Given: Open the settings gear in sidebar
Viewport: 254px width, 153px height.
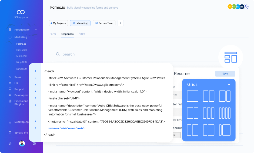Looking at the screenshot, I should 34,144.
